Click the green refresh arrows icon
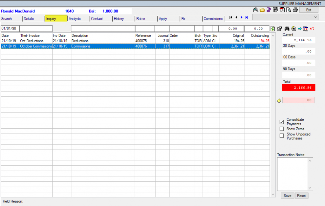Image resolution: width=325 pixels, height=206 pixels. [x=273, y=29]
